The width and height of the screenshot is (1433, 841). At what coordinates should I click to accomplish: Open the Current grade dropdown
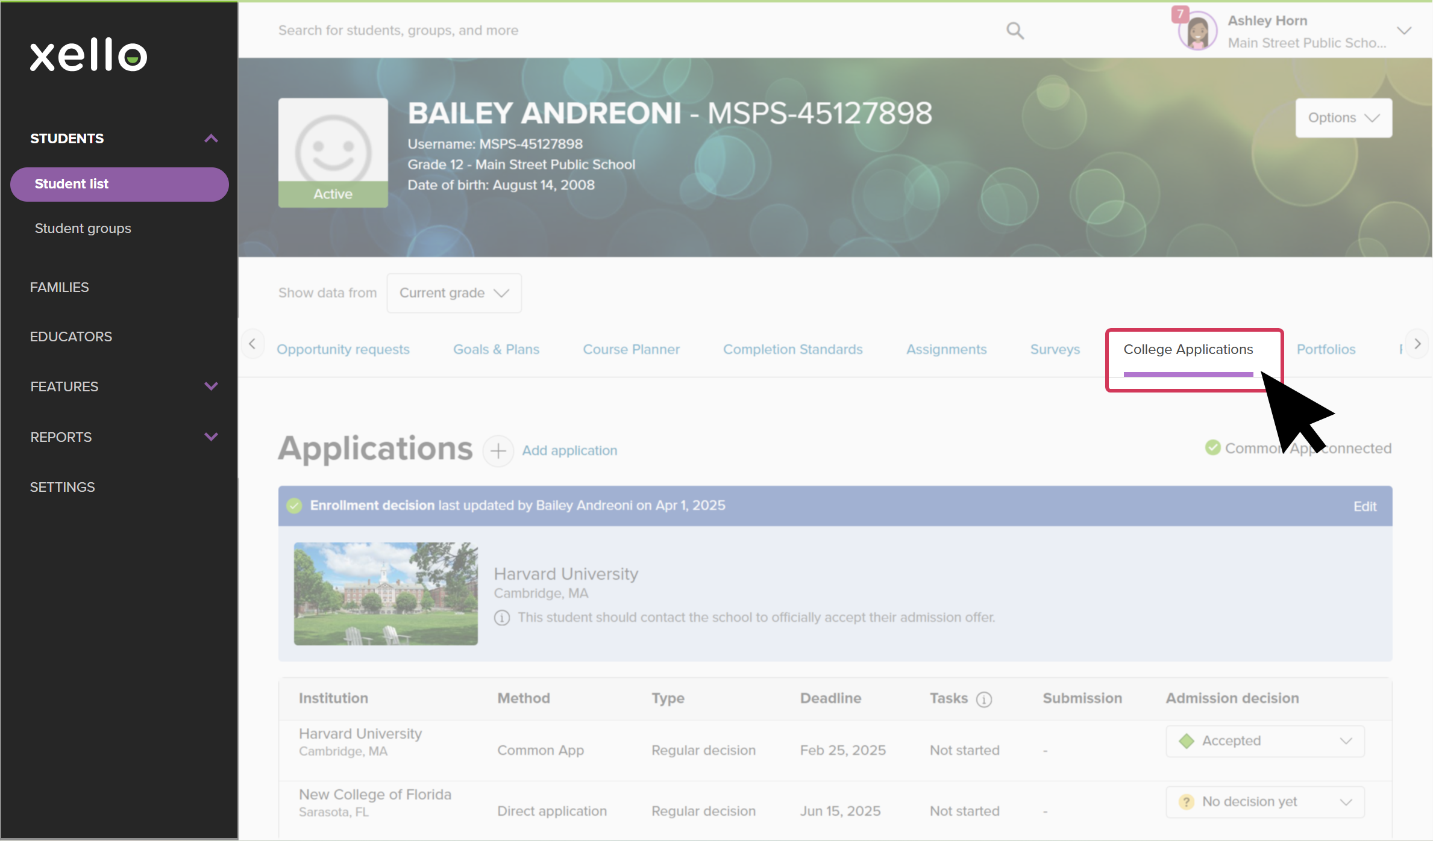point(454,293)
